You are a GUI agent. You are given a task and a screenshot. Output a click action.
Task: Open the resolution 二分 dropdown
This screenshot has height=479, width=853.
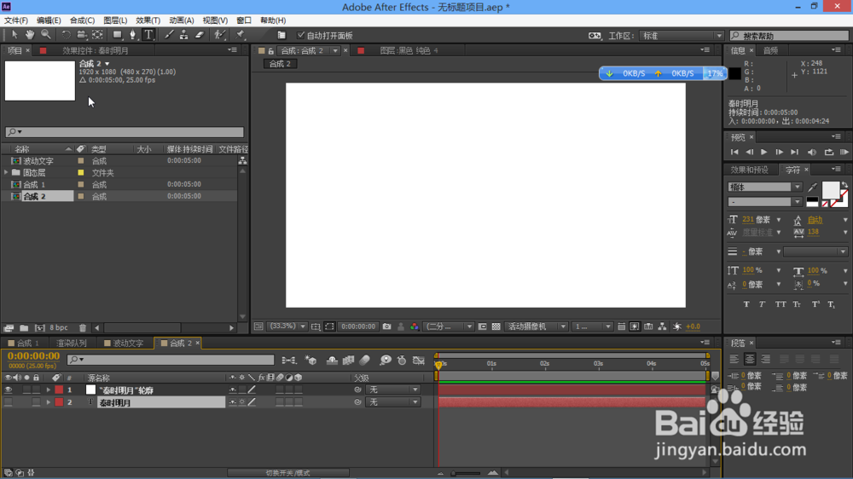click(449, 326)
